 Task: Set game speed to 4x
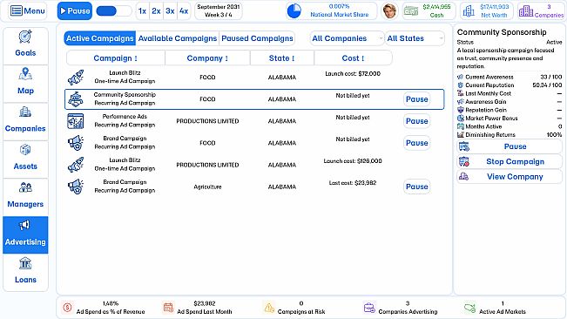point(184,11)
